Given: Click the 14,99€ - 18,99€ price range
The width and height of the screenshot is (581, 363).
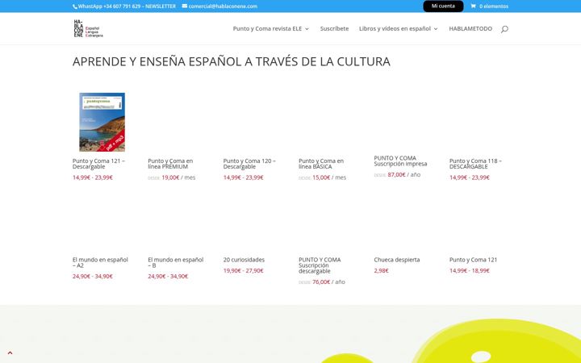Looking at the screenshot, I should tap(470, 271).
